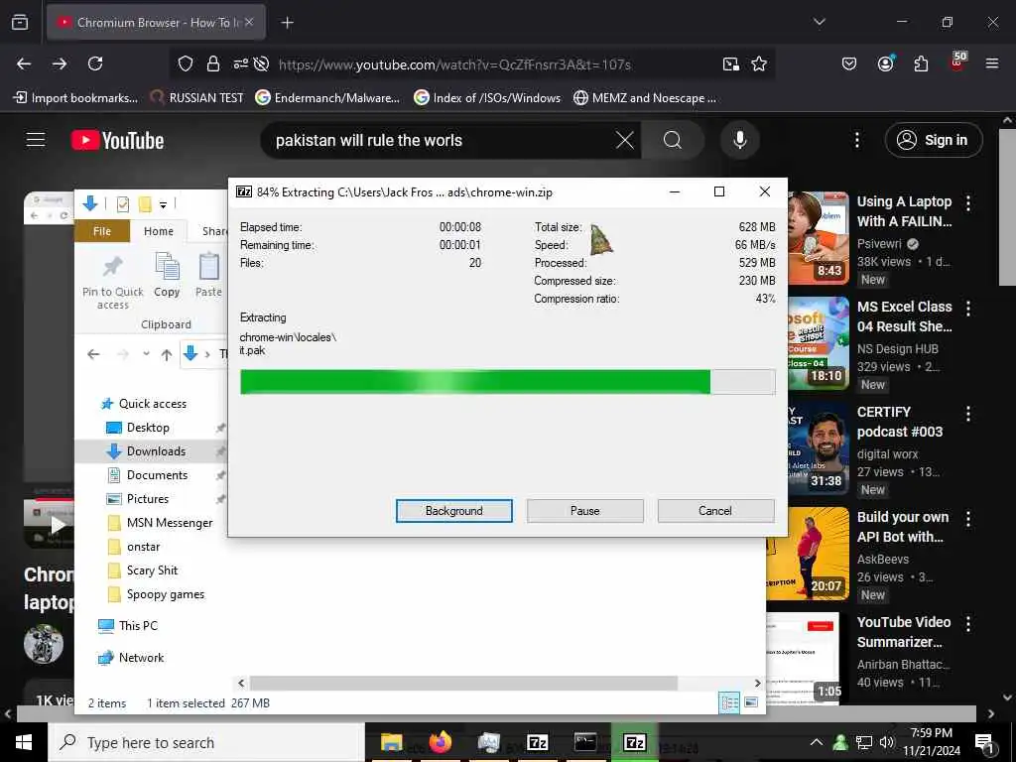Click Import bookmarks button
The width and height of the screenshot is (1016, 762).
(x=75, y=98)
